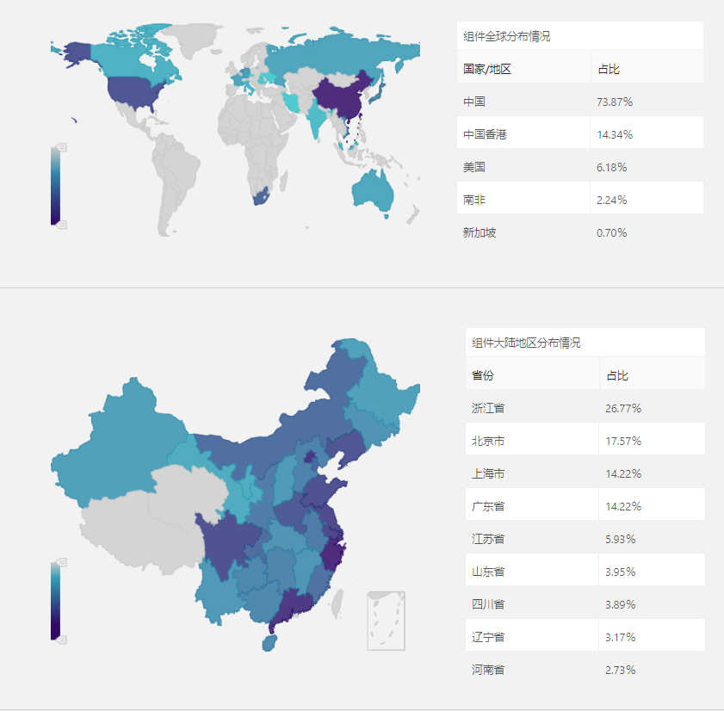Viewport: 724px width, 711px height.
Task: Click the 73.87% value
Action: point(615,102)
